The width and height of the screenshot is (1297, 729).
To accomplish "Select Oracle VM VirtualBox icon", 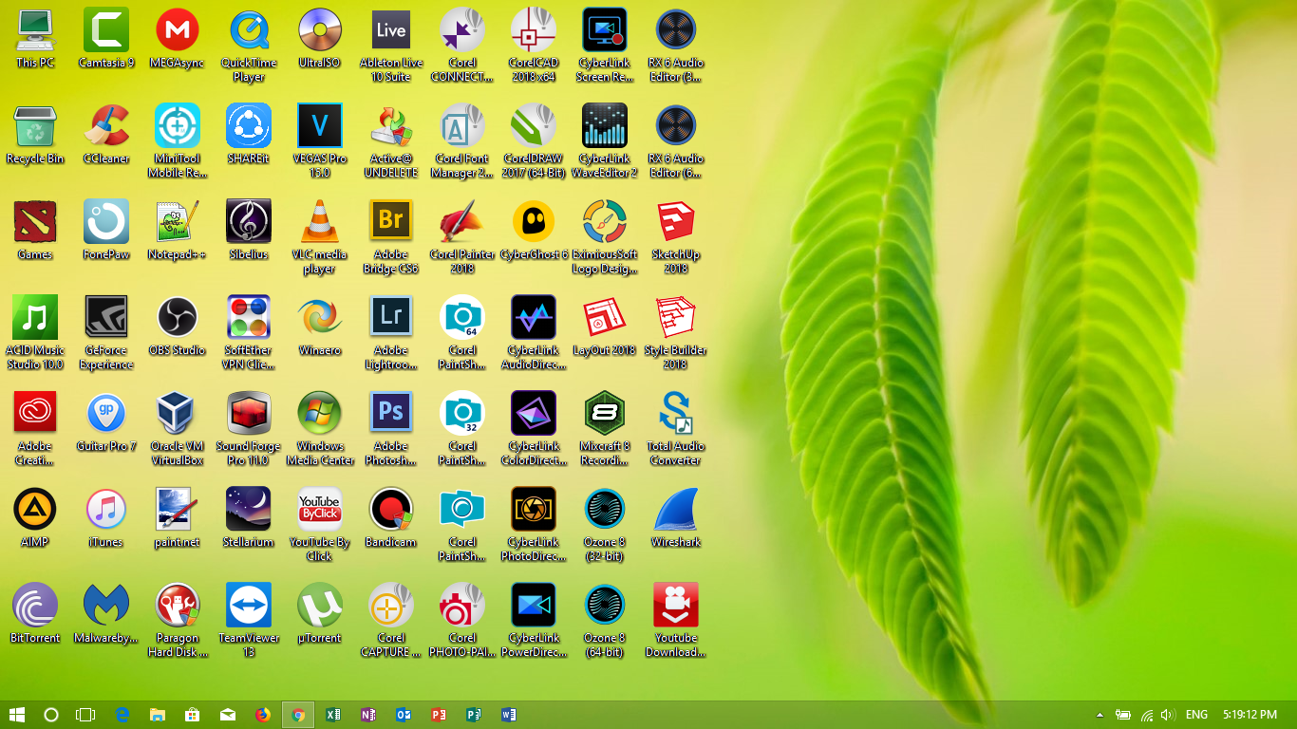I will (178, 413).
